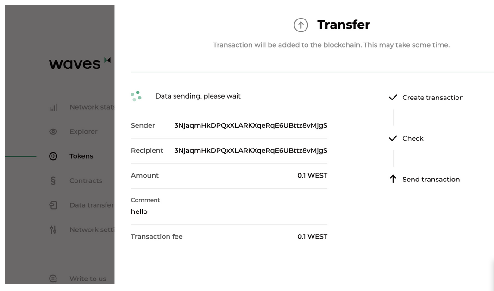The width and height of the screenshot is (494, 291).
Task: Click the Send transaction arrow icon
Action: pos(393,179)
